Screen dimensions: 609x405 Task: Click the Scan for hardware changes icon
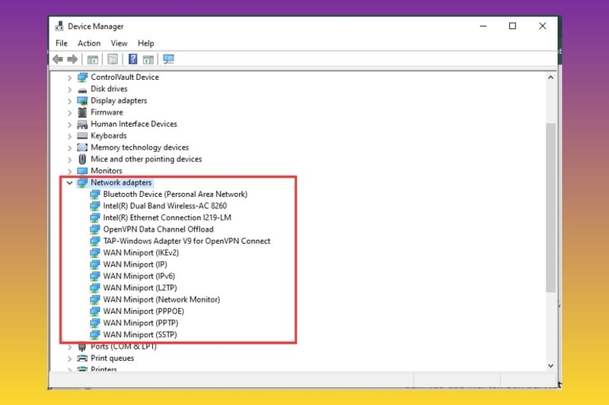(168, 59)
